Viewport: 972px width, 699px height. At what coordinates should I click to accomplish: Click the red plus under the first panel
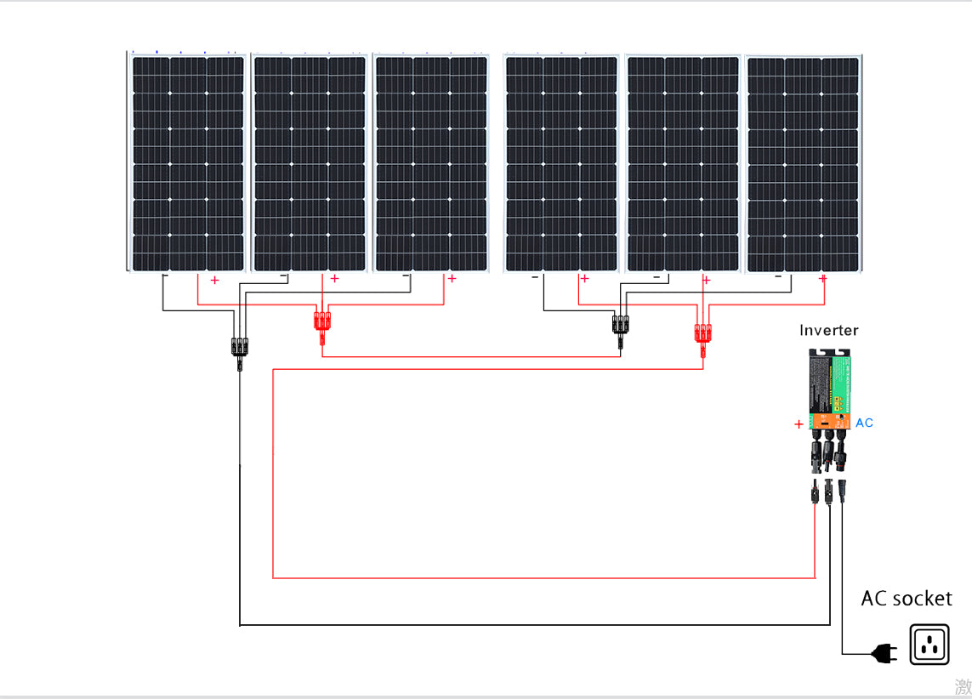point(214,280)
